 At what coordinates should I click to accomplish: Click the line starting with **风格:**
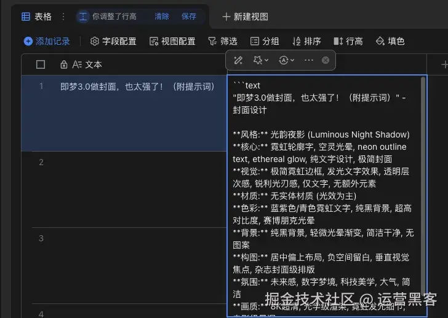point(321,134)
